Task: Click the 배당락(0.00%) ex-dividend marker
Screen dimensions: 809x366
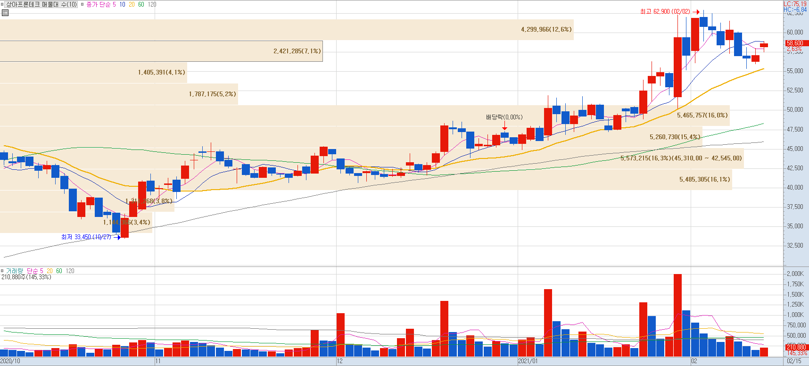Action: (504, 117)
